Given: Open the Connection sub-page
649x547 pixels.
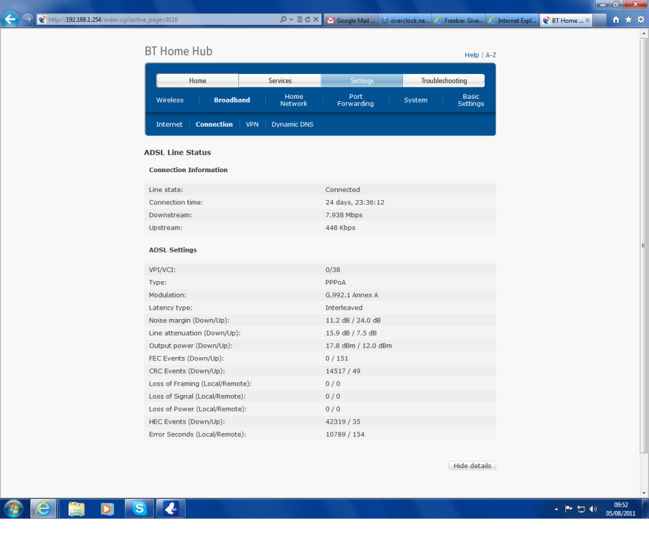Looking at the screenshot, I should pos(214,125).
